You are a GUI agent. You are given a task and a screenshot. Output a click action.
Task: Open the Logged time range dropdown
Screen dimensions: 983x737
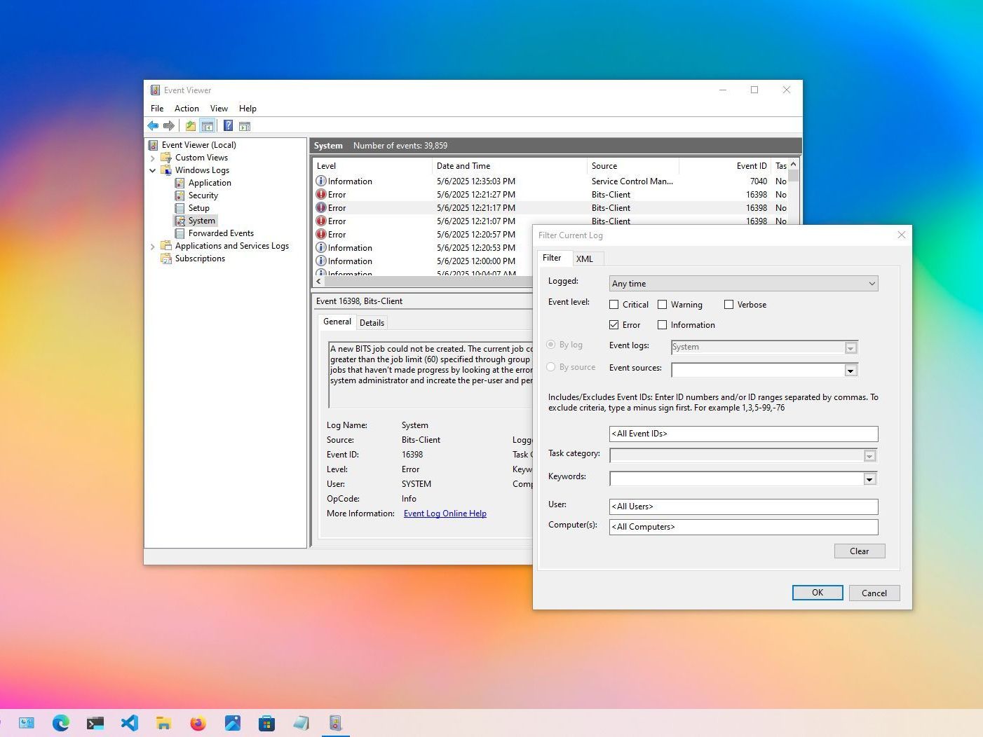[x=743, y=284]
